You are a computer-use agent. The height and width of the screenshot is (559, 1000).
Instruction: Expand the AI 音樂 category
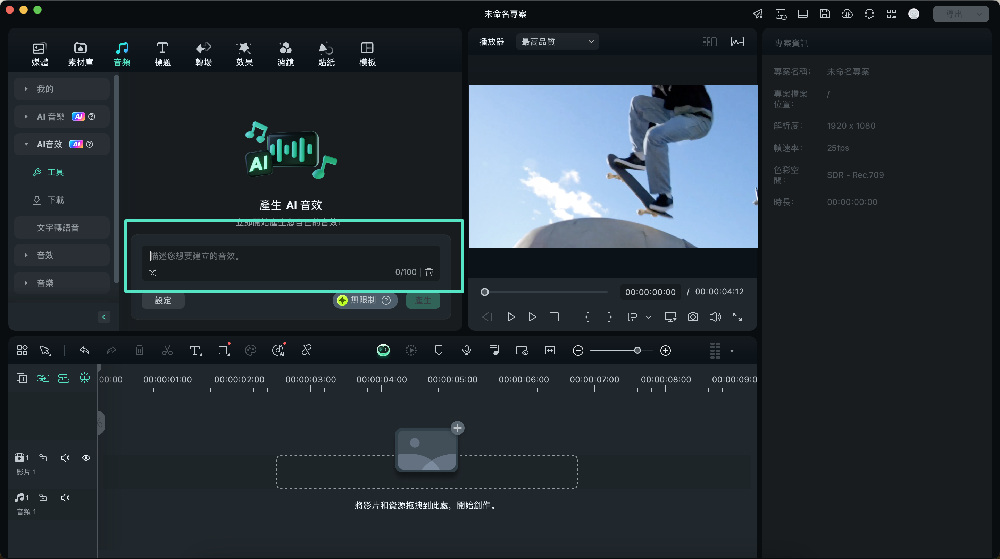pyautogui.click(x=62, y=116)
